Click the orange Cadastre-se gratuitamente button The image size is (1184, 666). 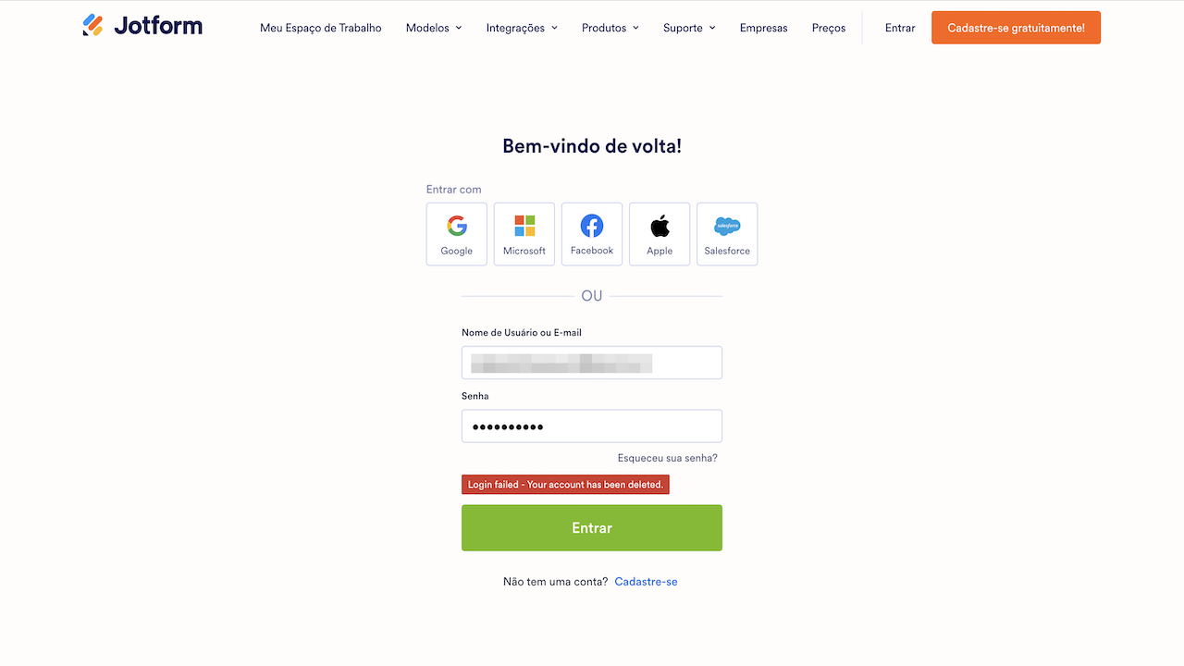(x=1016, y=28)
